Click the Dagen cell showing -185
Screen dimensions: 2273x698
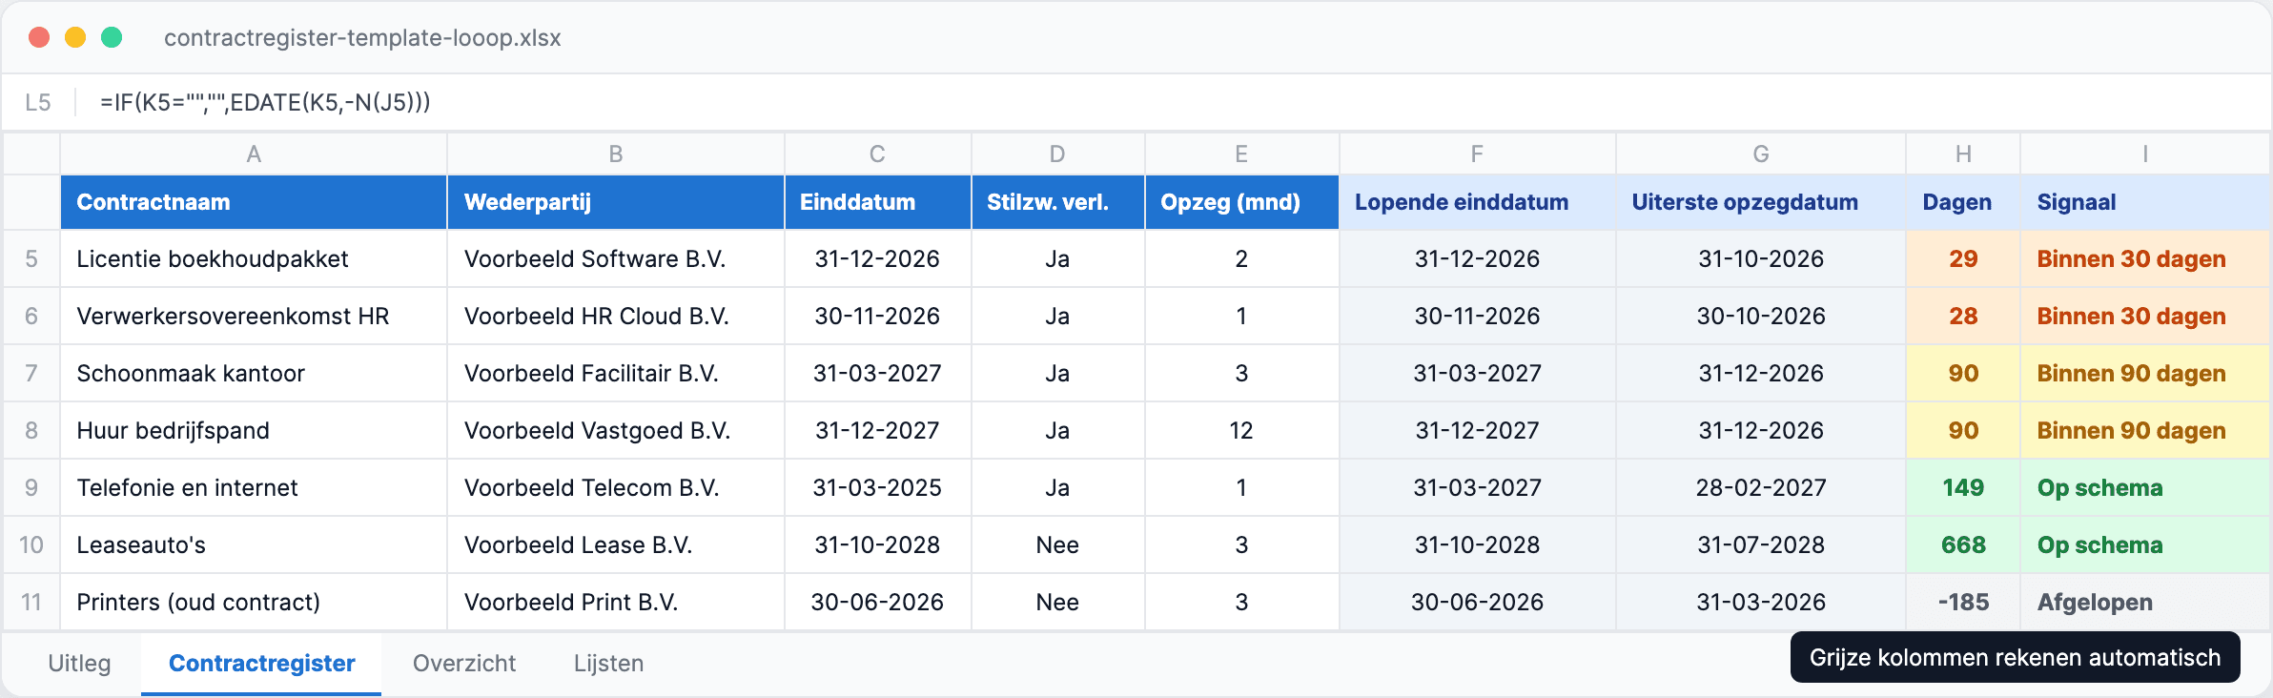(1963, 602)
